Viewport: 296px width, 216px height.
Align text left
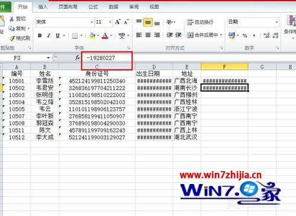point(139,35)
